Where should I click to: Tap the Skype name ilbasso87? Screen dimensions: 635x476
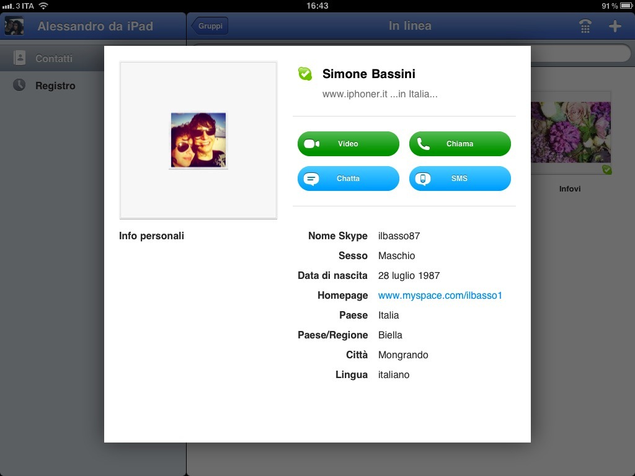tap(399, 236)
